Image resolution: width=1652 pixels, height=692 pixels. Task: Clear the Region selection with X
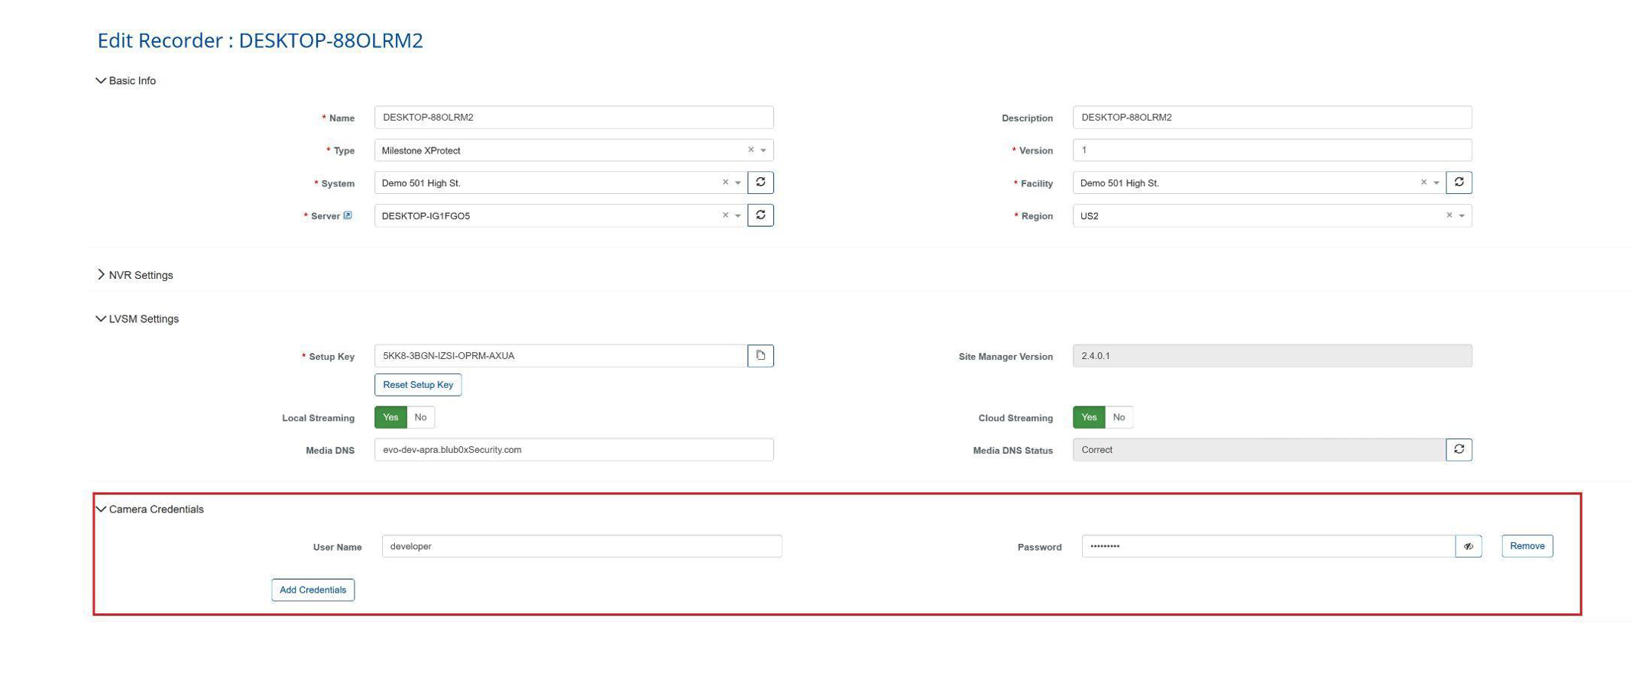(1448, 215)
